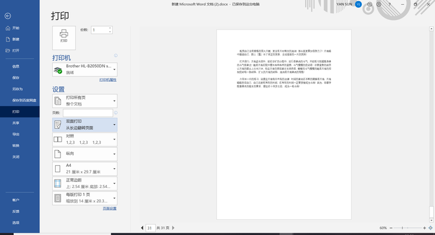Open the 打开 file page
Screen dimensions: 435x235
20,51
